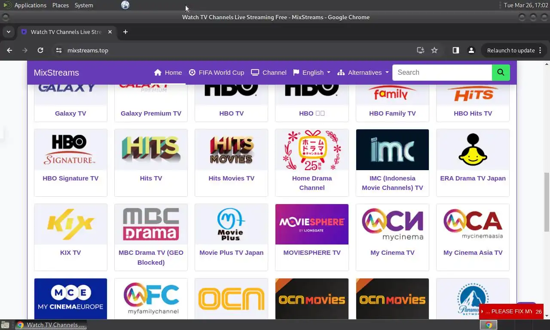550x330 pixels.
Task: Open the Home Drama Channel logo
Action: pos(312,150)
